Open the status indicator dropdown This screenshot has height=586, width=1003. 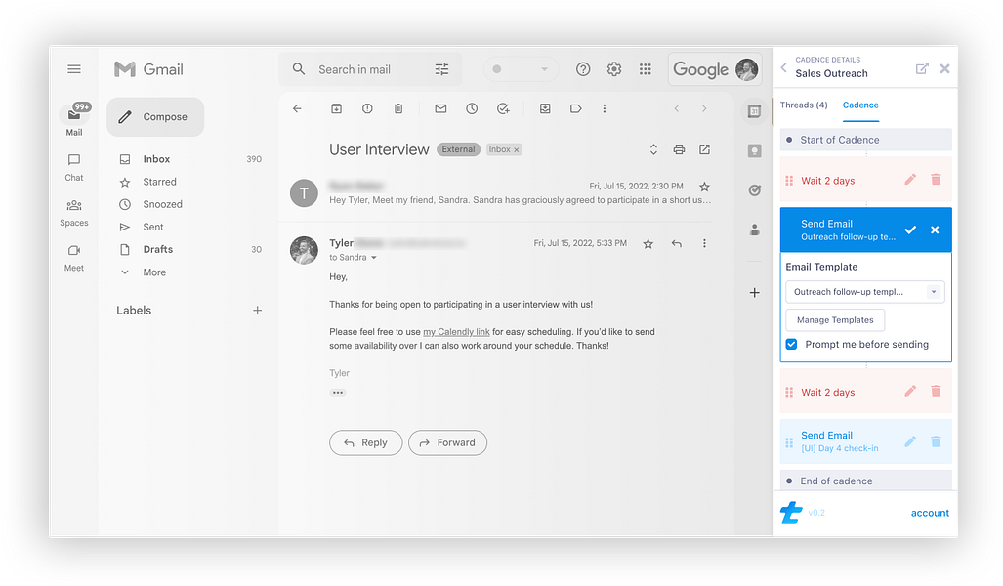pyautogui.click(x=521, y=69)
